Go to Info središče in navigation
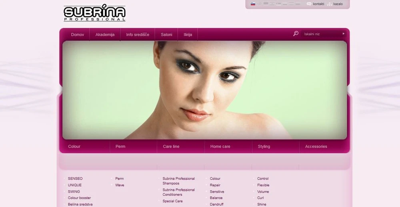 [x=138, y=34]
